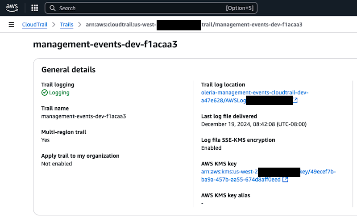Screen dimensions: 357x219
Task: Click the green Logging status icon
Action: coord(44,93)
